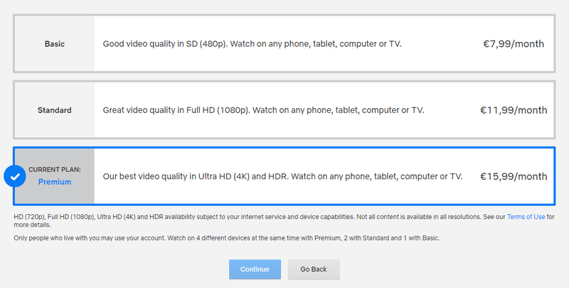Choose the SD (480p) quality description row
This screenshot has height=288, width=569.
click(252, 44)
